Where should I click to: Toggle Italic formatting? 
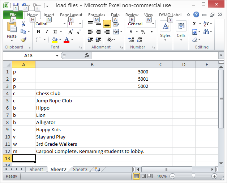point(46,32)
